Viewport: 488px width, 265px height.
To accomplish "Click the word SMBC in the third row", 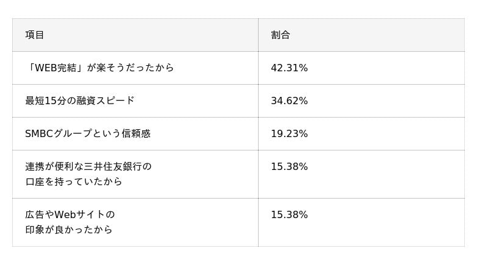I will 40,133.
